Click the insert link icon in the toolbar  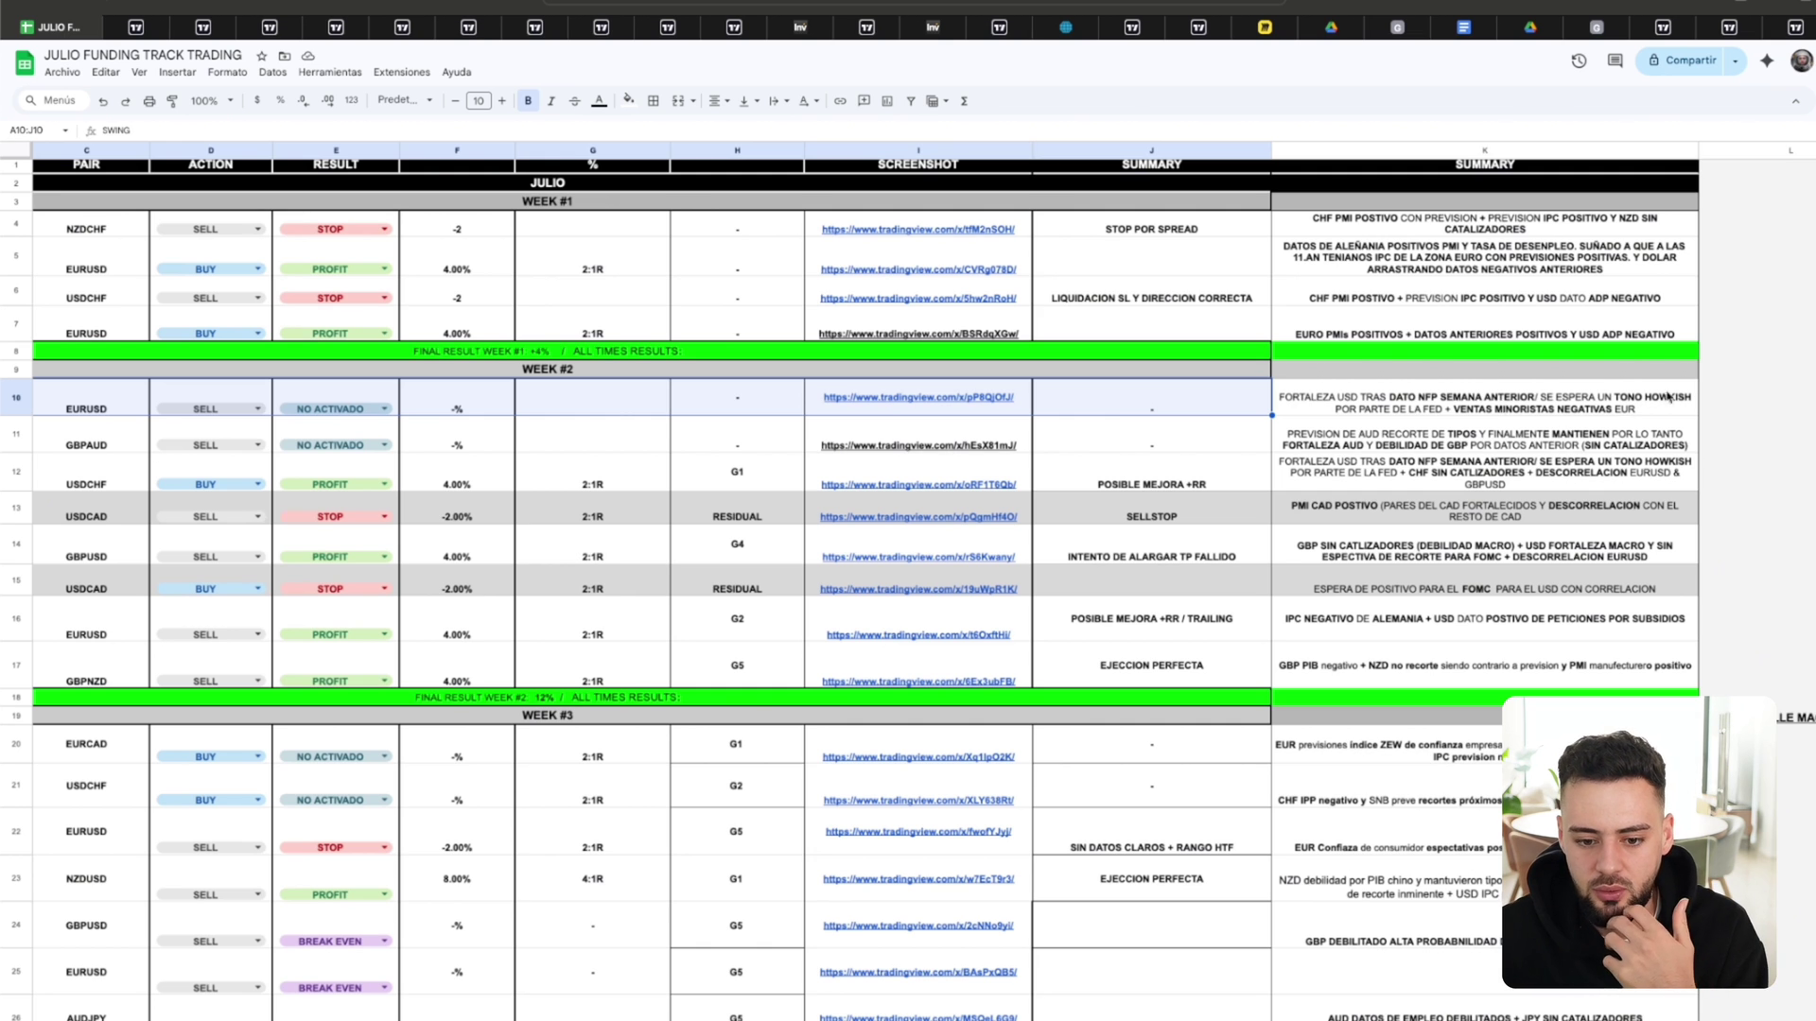(x=840, y=101)
